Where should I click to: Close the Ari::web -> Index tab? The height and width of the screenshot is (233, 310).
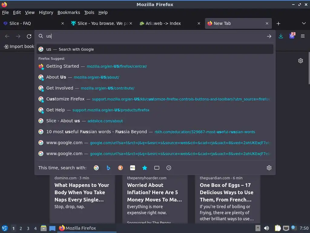(199, 23)
